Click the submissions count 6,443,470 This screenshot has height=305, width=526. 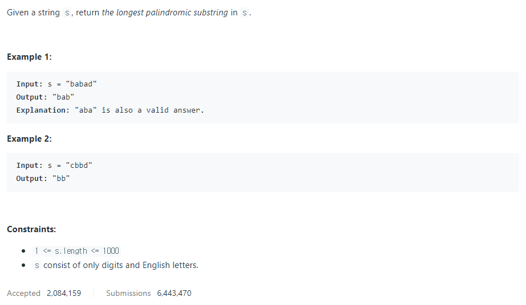pyautogui.click(x=174, y=293)
